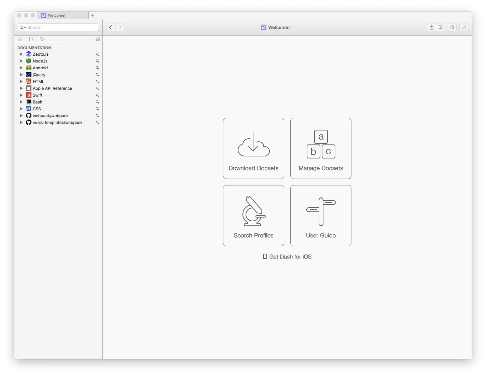Expand the Android docset

pyautogui.click(x=21, y=68)
